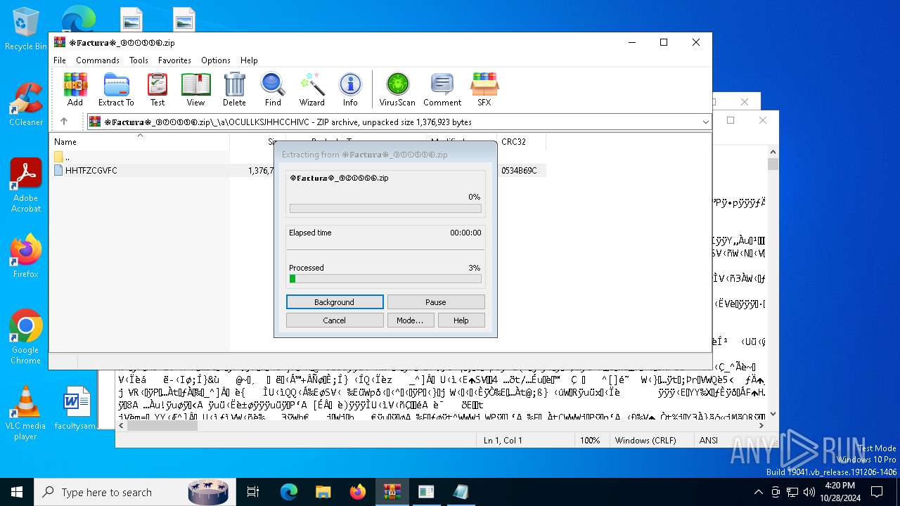Click the Test archive icon
This screenshot has width=900, height=506.
157,89
